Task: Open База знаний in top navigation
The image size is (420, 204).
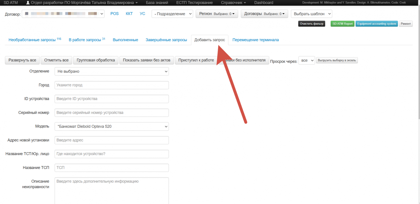Action: [x=157, y=3]
